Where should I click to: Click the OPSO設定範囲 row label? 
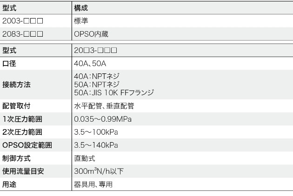27,145
